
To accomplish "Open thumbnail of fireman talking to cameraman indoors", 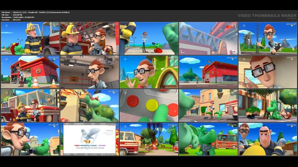I will 90,38.
